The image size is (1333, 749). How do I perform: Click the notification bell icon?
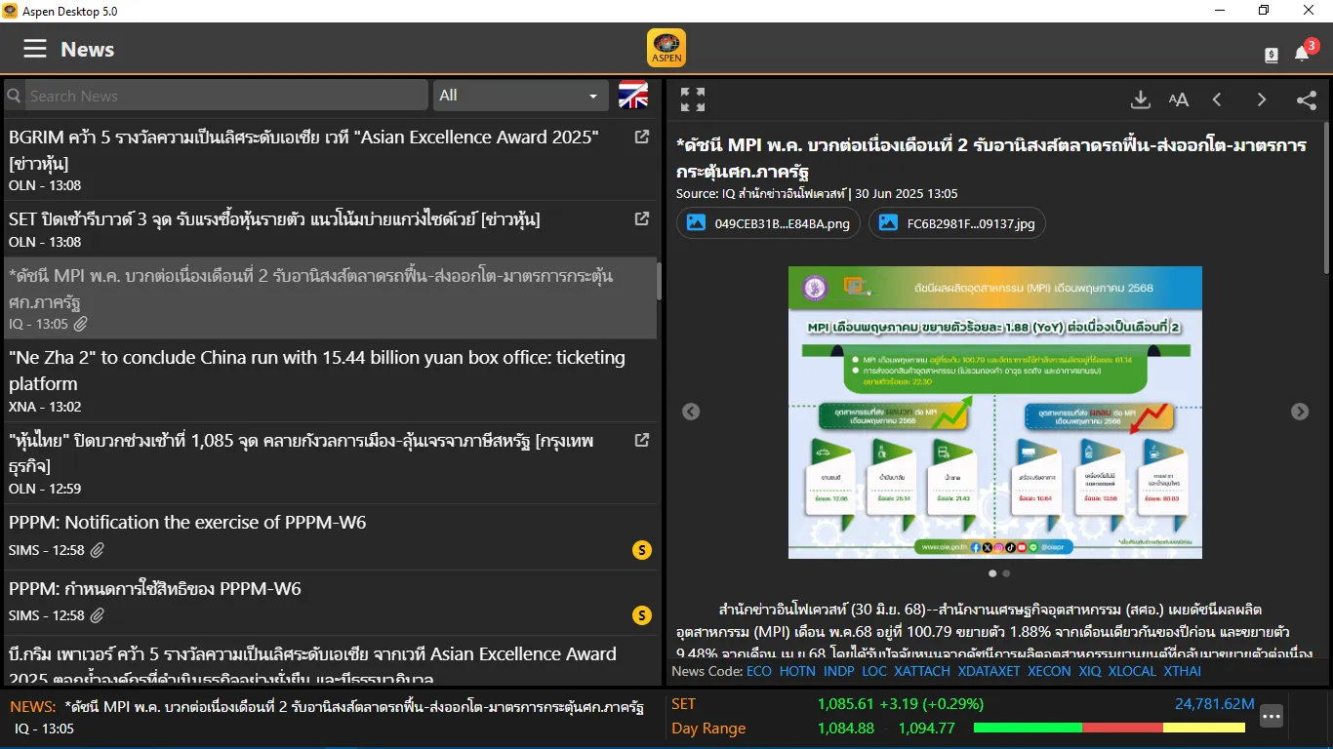click(x=1302, y=54)
